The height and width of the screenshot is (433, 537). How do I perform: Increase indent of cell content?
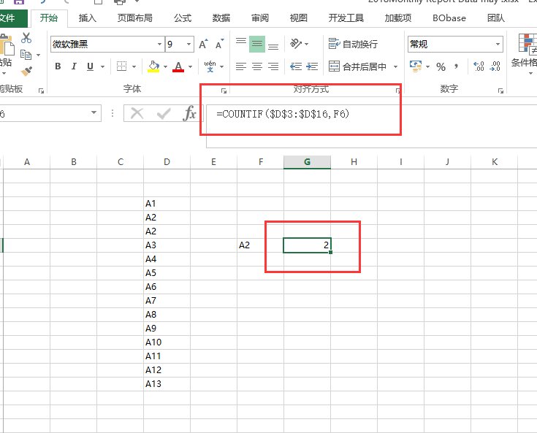pyautogui.click(x=312, y=66)
